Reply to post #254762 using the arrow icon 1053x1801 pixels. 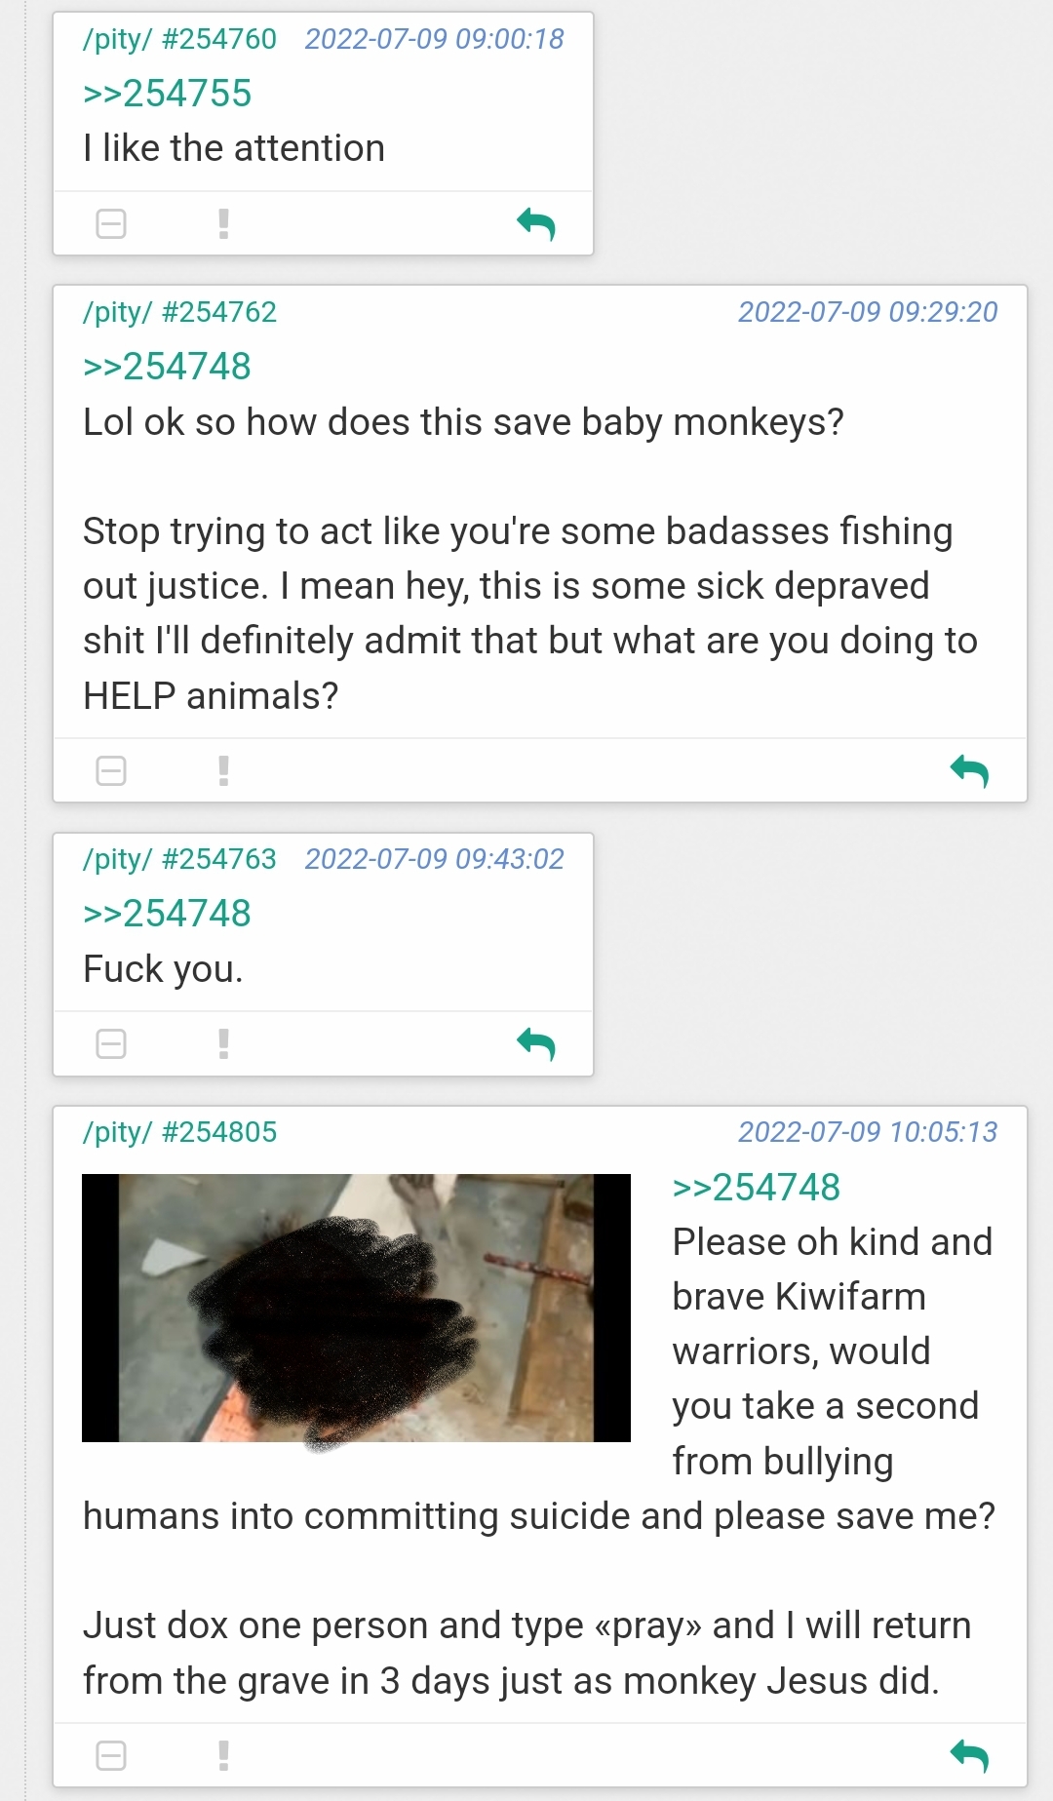click(970, 771)
